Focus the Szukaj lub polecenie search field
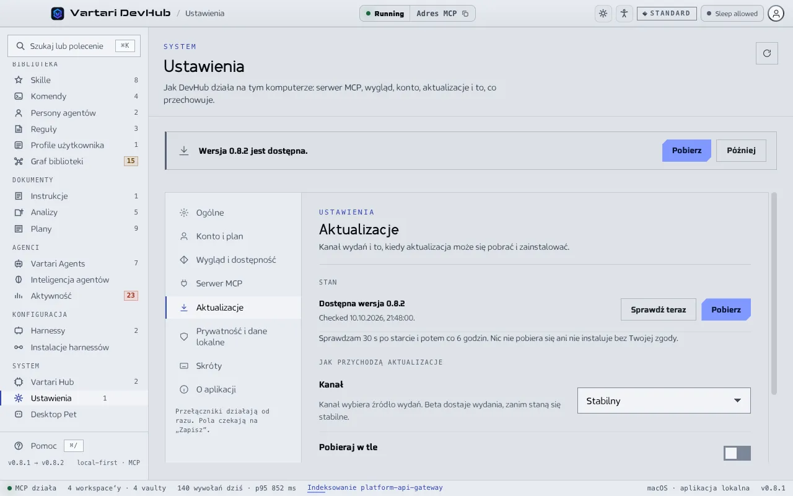793x496 pixels. (74, 46)
